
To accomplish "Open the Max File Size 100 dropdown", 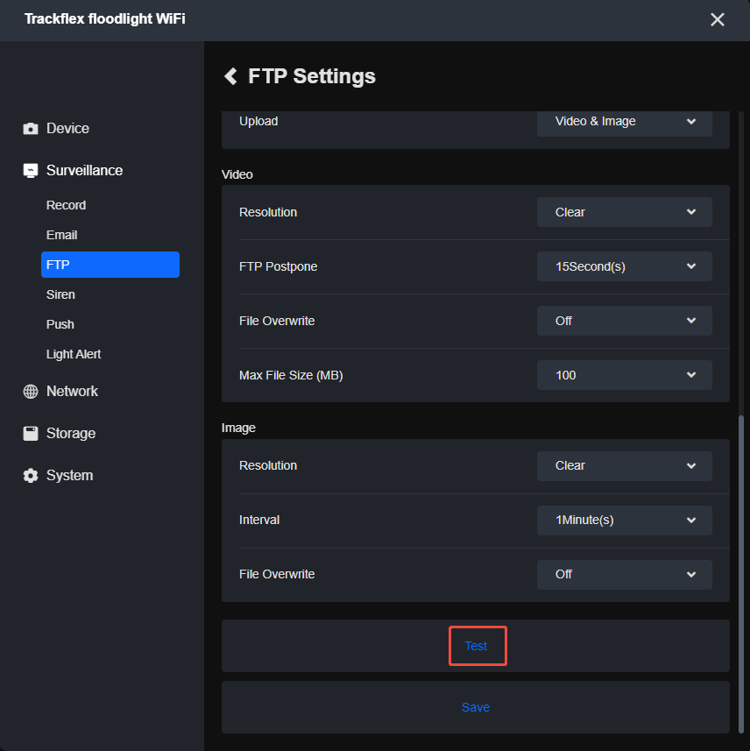I will point(624,375).
